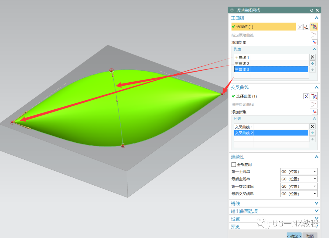
Task: Click the 确定 button
Action: (294, 236)
